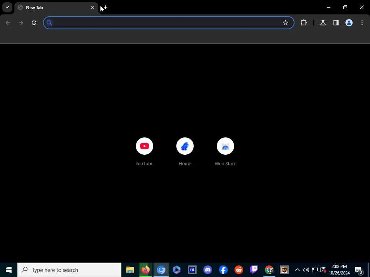Click the taskbar search box
The width and height of the screenshot is (370, 277).
[x=69, y=270]
